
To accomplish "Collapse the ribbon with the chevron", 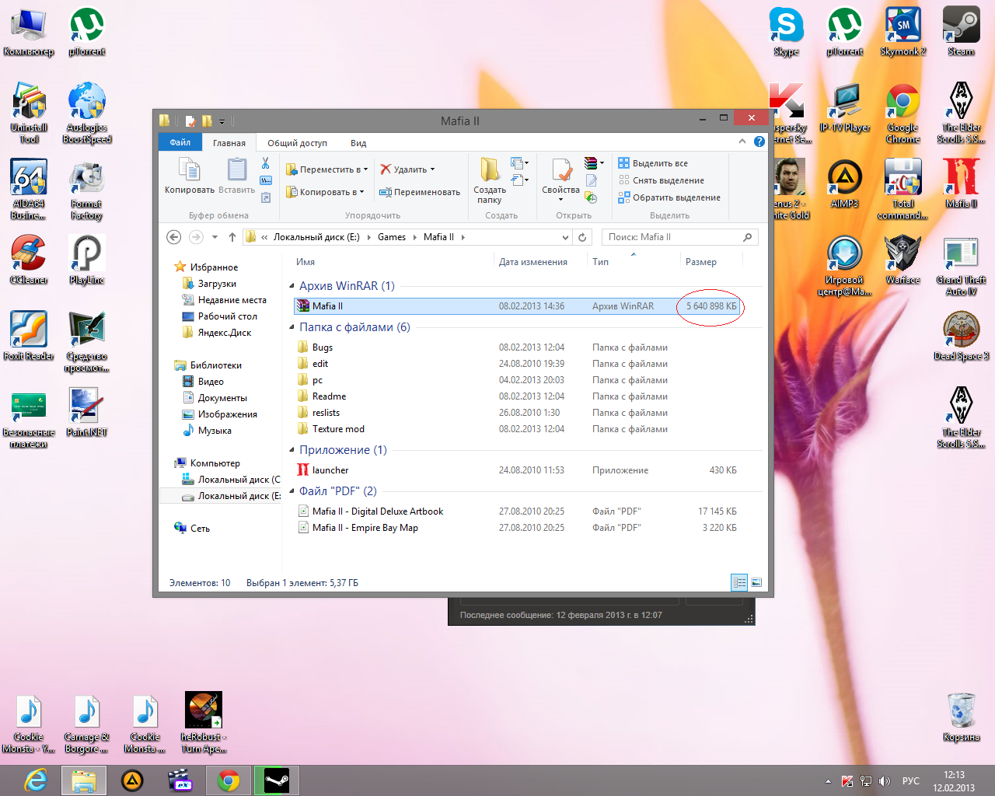I will 742,141.
